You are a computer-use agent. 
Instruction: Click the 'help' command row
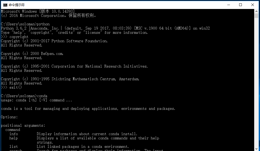84,138
